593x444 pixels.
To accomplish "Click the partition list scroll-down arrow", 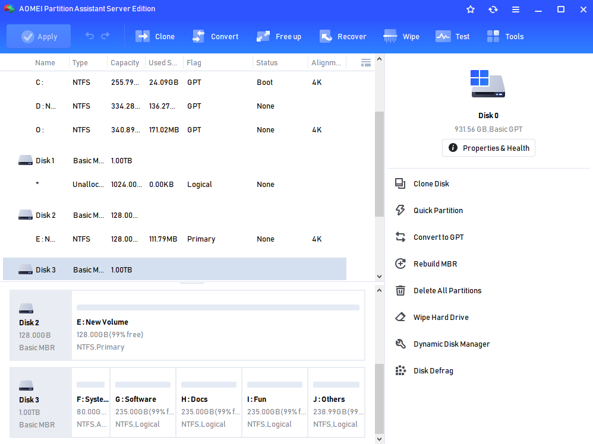I will tap(379, 277).
